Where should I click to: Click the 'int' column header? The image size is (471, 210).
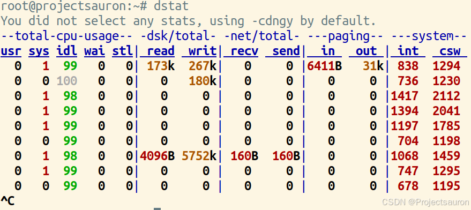point(408,51)
